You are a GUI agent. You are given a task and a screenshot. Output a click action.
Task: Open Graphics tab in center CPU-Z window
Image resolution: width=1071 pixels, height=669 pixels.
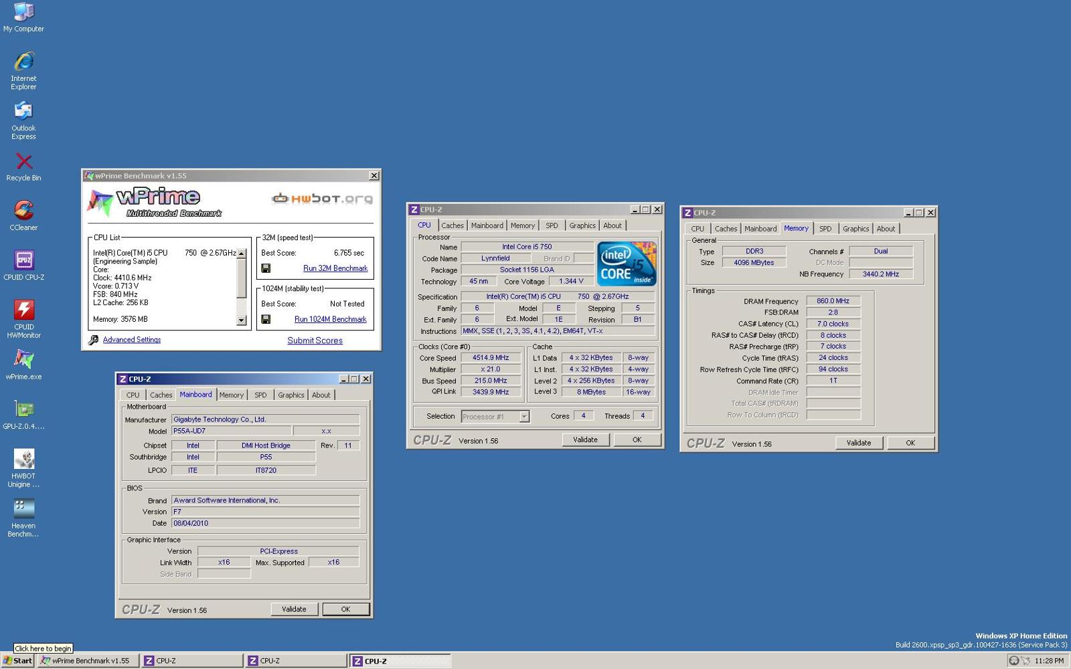[x=582, y=225]
